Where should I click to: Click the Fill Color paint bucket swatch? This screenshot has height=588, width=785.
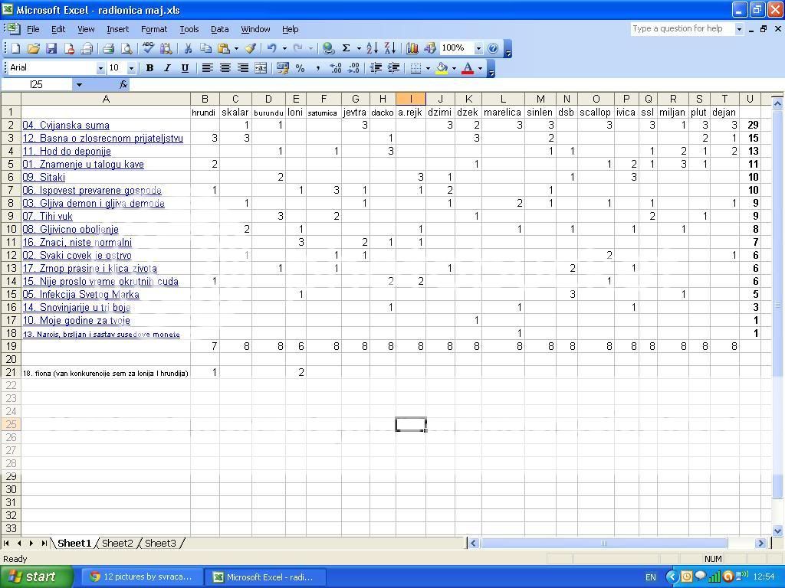442,68
